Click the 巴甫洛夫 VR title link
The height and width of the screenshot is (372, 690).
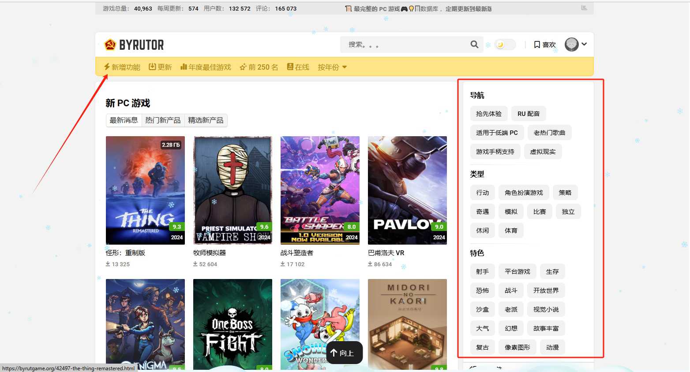point(386,253)
